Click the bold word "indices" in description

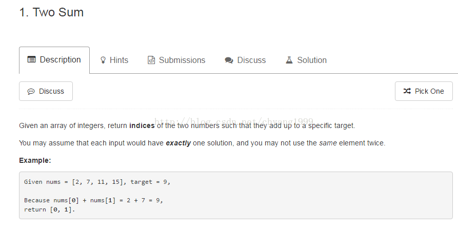tap(142, 125)
